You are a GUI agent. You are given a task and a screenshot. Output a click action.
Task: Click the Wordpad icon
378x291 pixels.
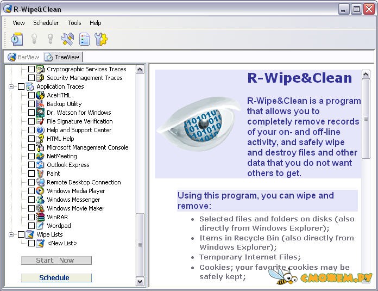coord(40,226)
